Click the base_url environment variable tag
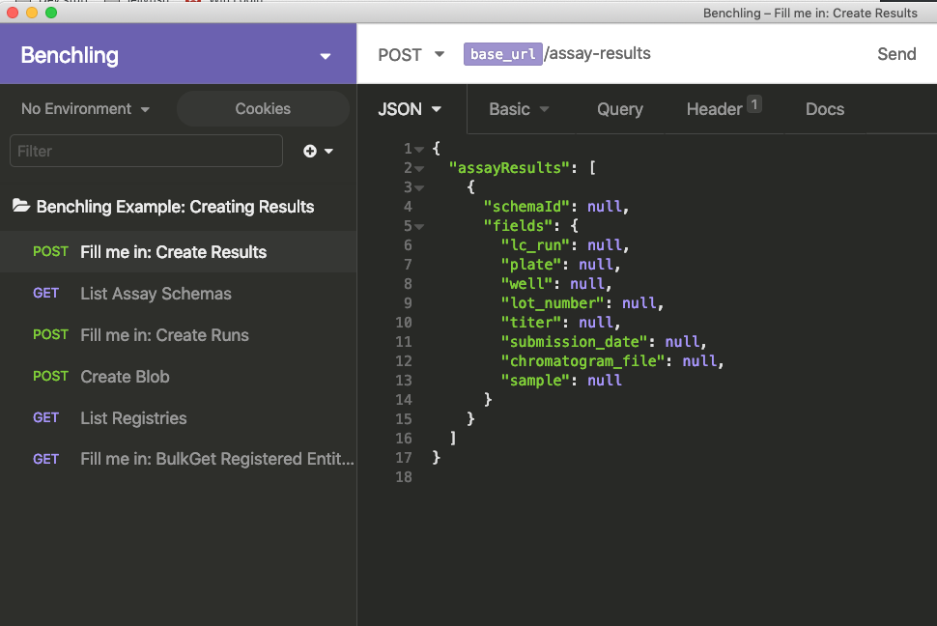The image size is (937, 626). (502, 54)
